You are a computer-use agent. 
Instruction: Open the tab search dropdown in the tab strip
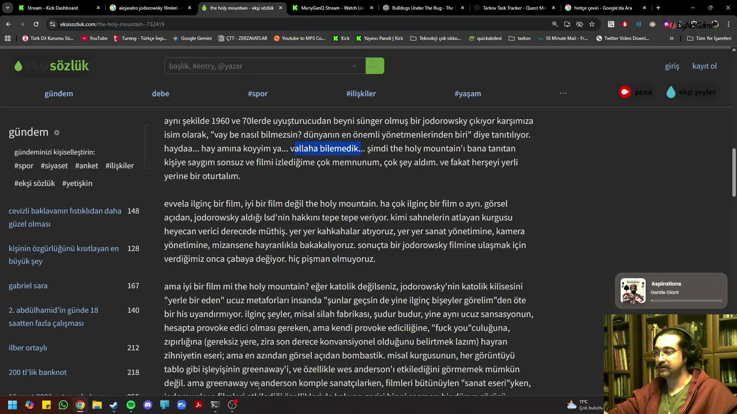(x=8, y=8)
